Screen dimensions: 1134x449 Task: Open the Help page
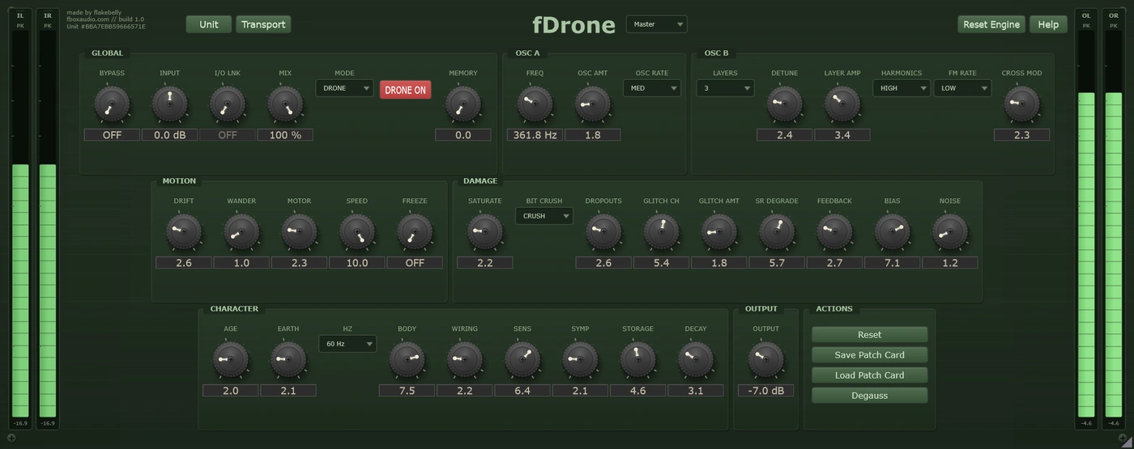[x=1048, y=24]
